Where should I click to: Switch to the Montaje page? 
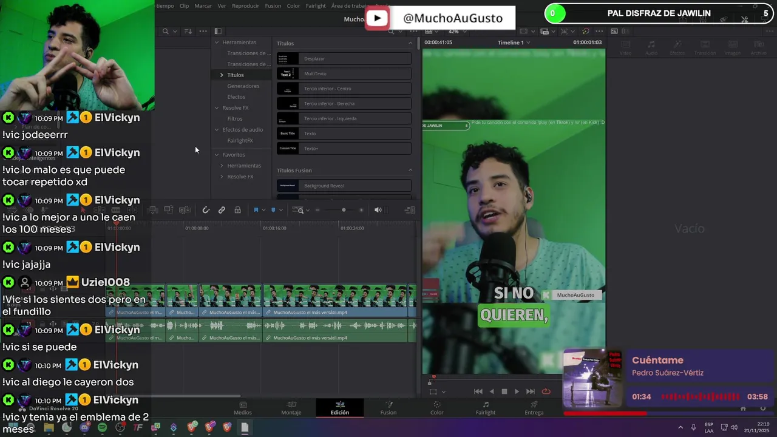(x=291, y=408)
